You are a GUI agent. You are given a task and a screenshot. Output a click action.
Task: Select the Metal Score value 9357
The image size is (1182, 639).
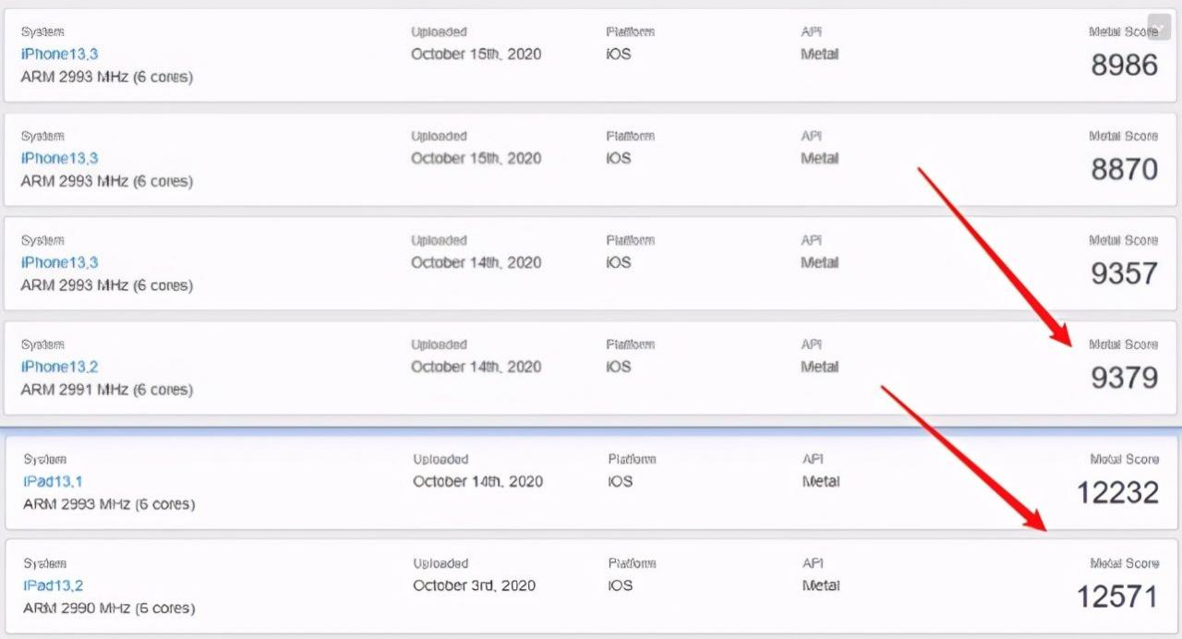[1124, 273]
